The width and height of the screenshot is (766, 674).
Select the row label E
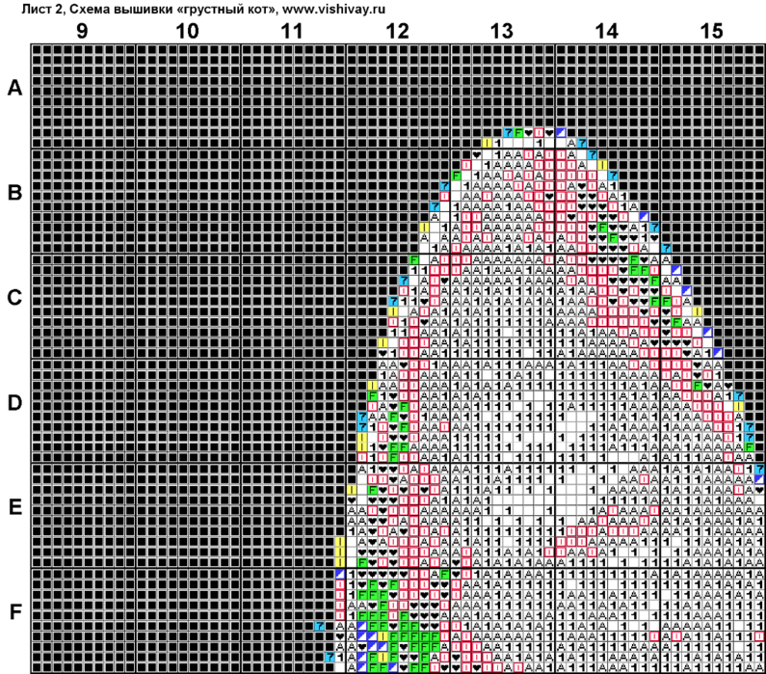(15, 508)
